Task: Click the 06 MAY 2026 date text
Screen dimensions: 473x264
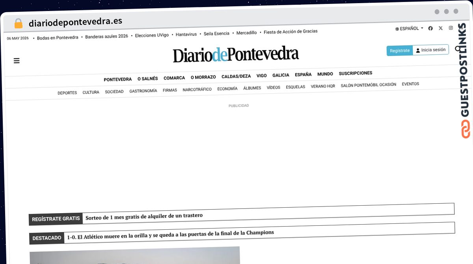Action: 18,38
